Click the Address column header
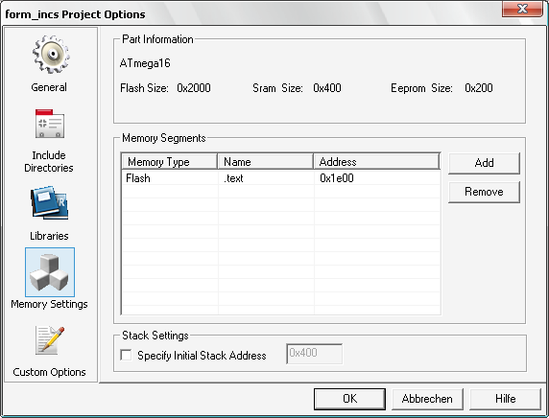 coord(376,162)
